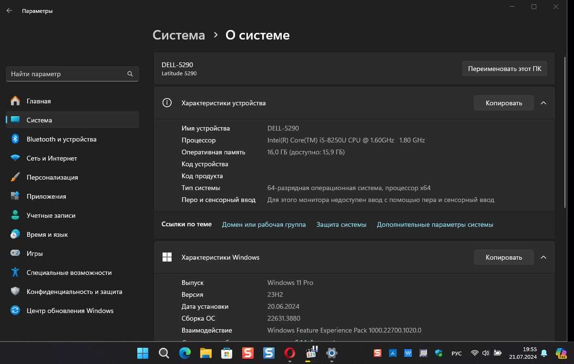Open the Wi-Fi network tray icon
The height and width of the screenshot is (364, 574).
pyautogui.click(x=474, y=353)
